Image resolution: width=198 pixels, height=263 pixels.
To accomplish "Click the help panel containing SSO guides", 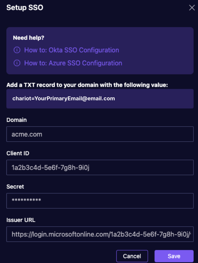I will [100, 51].
